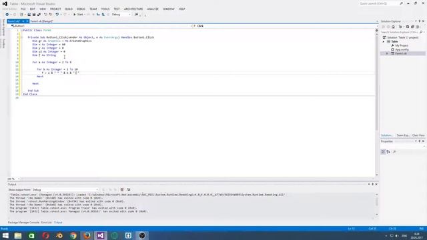Click the editor horizontal scrollbar
The height and width of the screenshot is (240, 427).
point(197,179)
